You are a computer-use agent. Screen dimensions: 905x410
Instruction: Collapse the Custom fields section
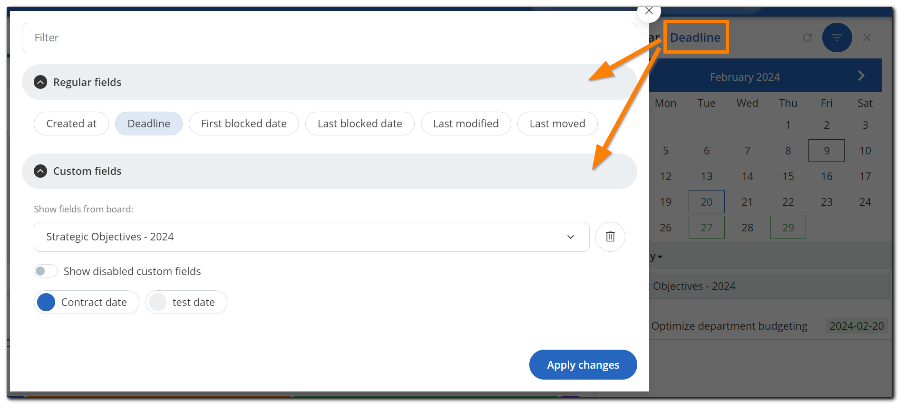point(40,171)
